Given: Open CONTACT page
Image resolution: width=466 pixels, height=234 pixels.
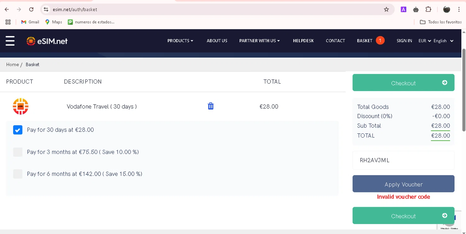Looking at the screenshot, I should pos(335,41).
